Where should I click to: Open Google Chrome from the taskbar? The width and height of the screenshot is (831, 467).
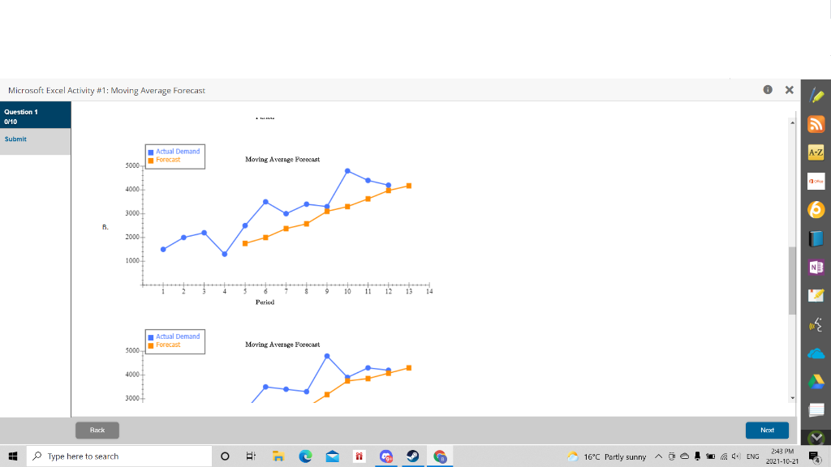pyautogui.click(x=440, y=456)
